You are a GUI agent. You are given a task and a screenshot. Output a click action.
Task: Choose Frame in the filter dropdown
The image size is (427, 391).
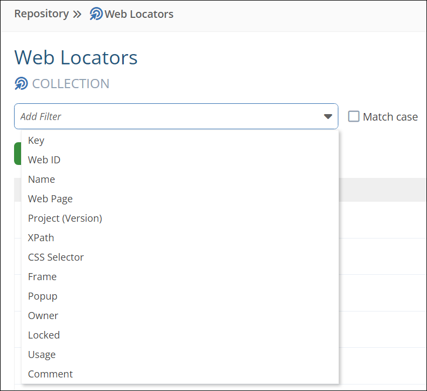point(42,277)
